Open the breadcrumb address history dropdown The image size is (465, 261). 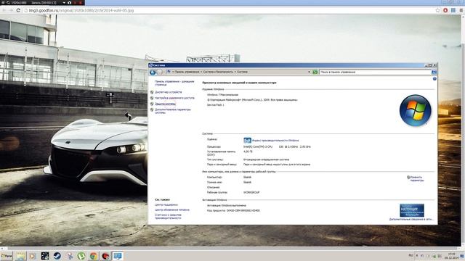(309, 72)
